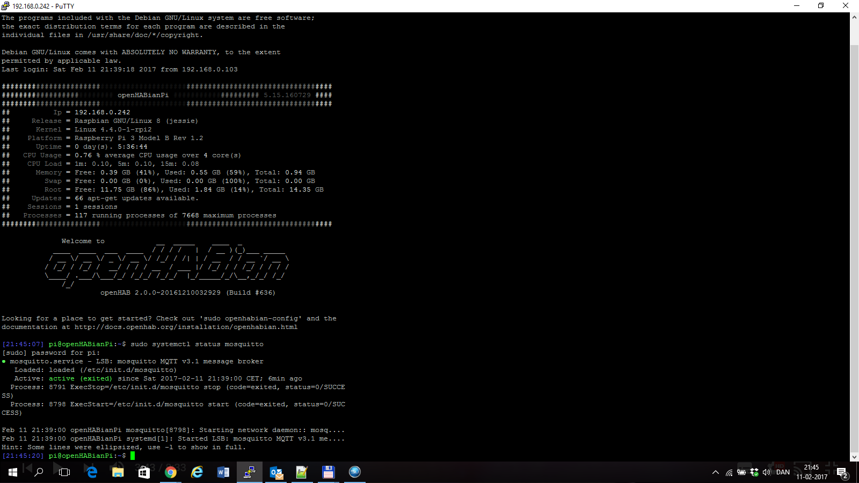Screen dimensions: 859x483
Task: Launch Microsoft Edge from the taskbar
Action: pyautogui.click(x=92, y=472)
